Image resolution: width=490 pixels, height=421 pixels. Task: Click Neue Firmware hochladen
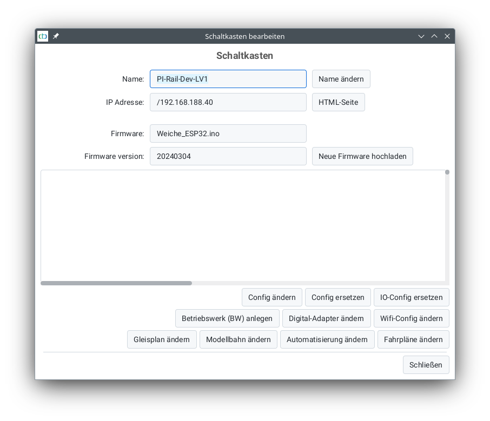[362, 156]
